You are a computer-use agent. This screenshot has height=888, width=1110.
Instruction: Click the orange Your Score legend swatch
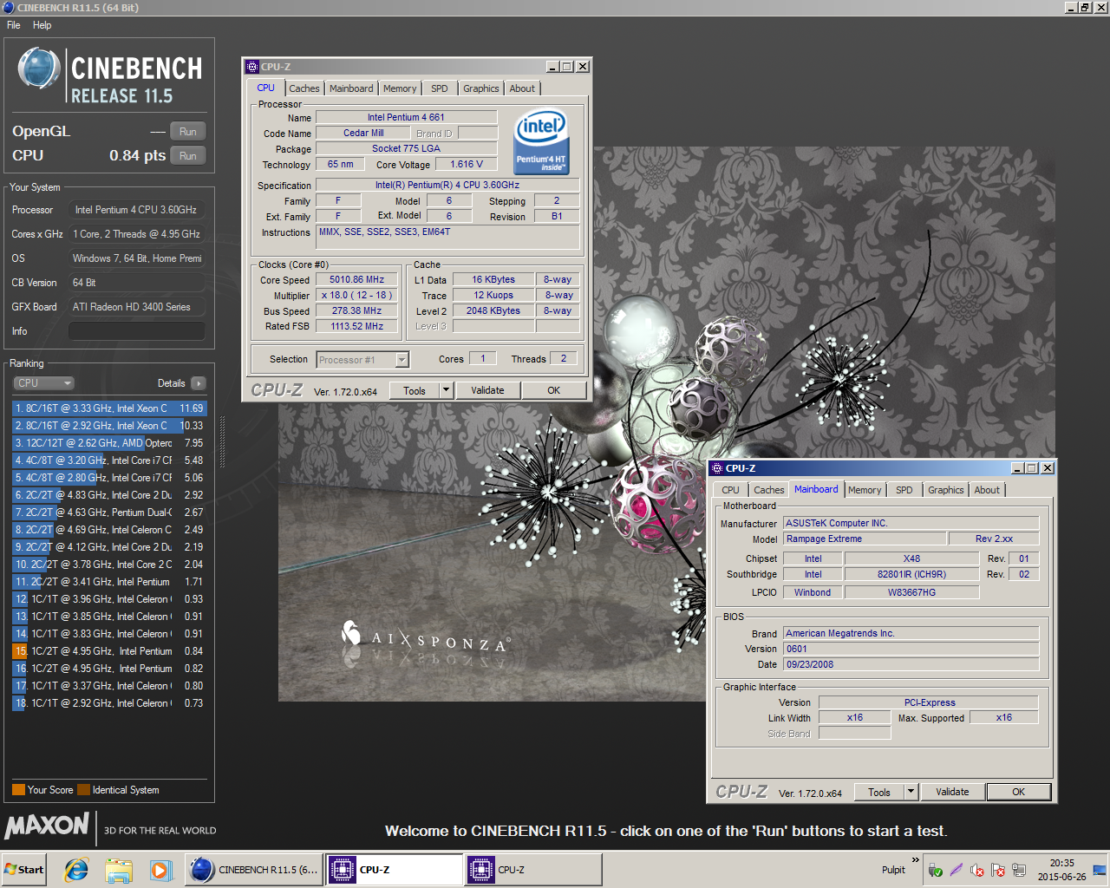point(18,790)
